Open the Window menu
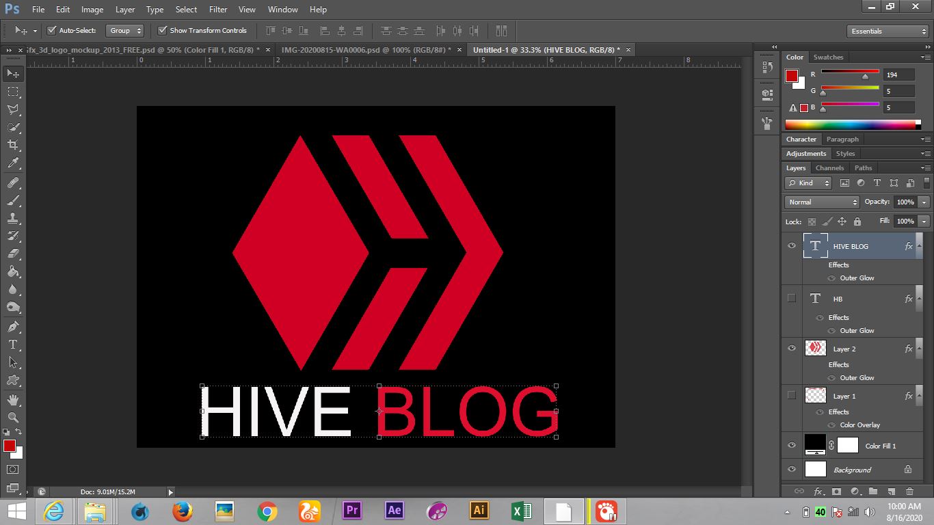The width and height of the screenshot is (934, 525). [x=283, y=10]
